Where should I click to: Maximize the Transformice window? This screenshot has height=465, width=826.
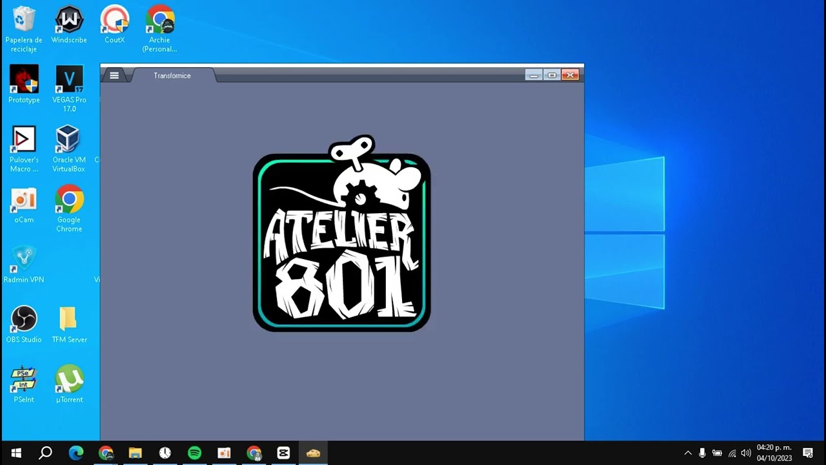(x=552, y=76)
